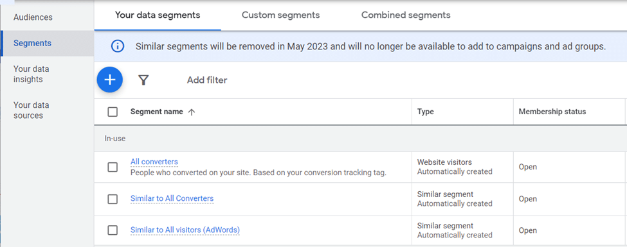Open Similar to All visitors (AdWords) link
Viewport: 627px width, 247px height.
pos(185,230)
